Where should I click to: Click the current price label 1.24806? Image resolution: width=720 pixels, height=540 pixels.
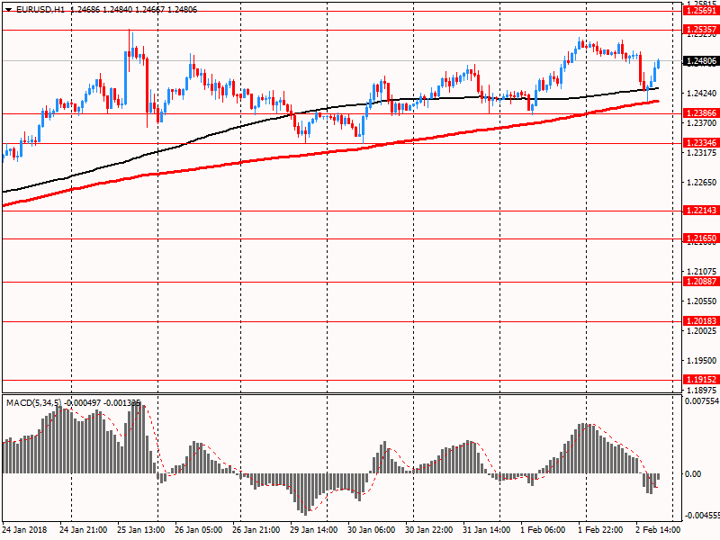(701, 61)
